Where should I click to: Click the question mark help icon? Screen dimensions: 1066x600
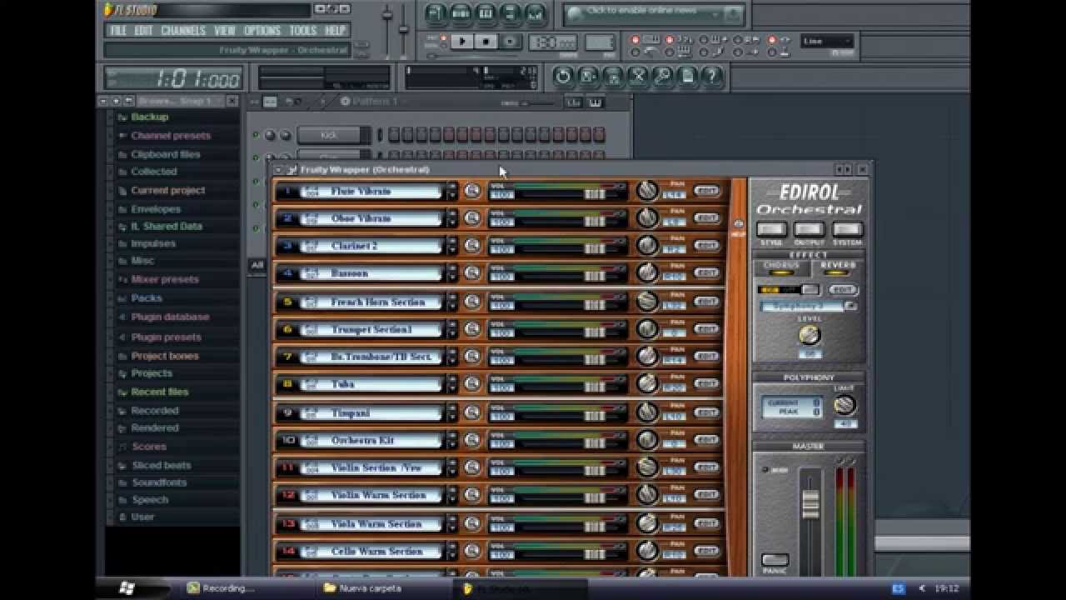pos(712,77)
